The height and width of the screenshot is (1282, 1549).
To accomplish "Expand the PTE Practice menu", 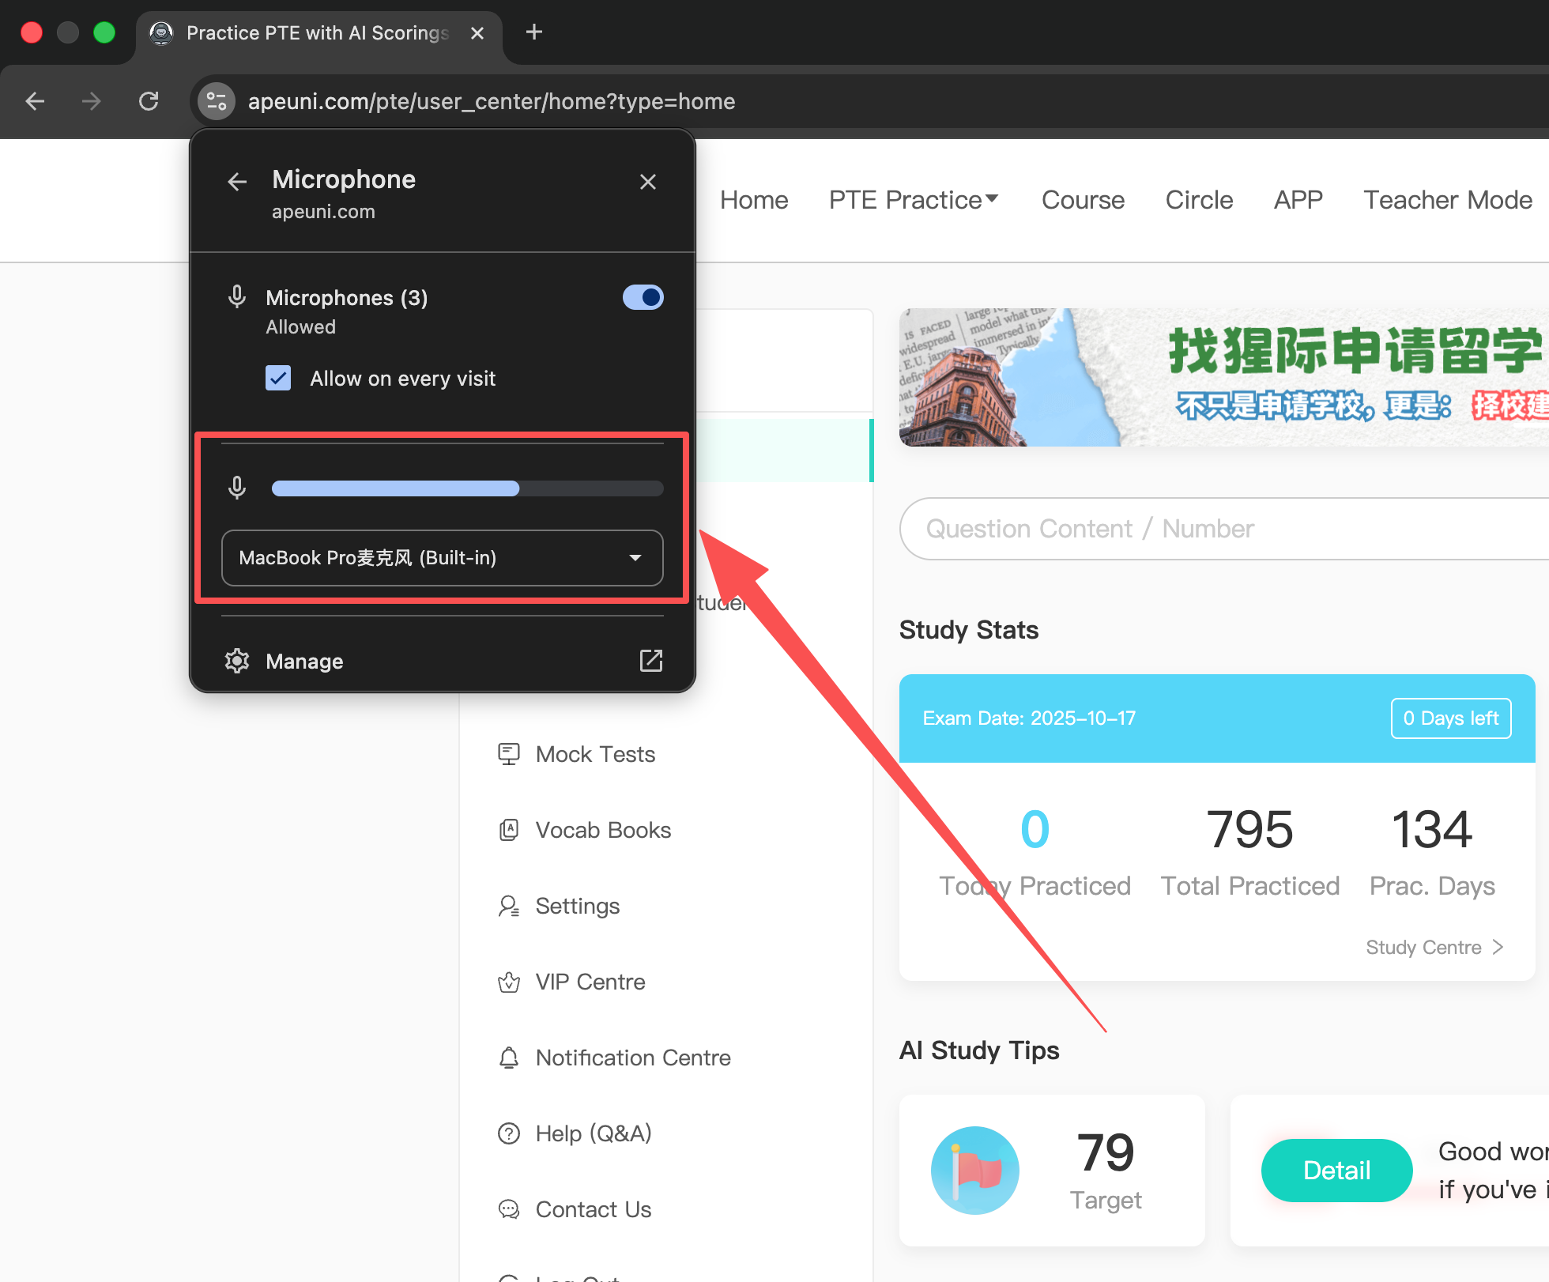I will point(913,200).
